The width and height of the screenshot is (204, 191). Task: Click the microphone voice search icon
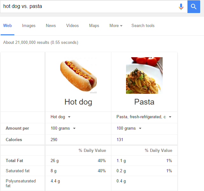(x=181, y=7)
